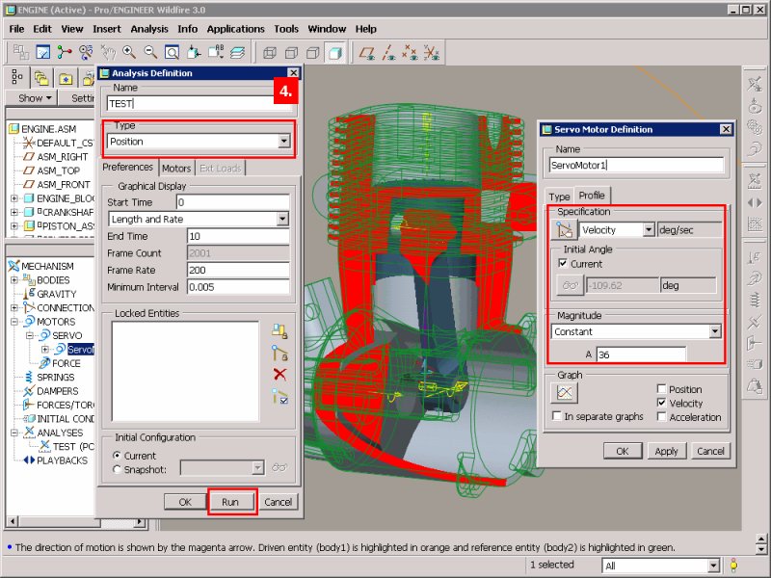Click the remove locked entity red X
The image size is (771, 578).
point(279,374)
